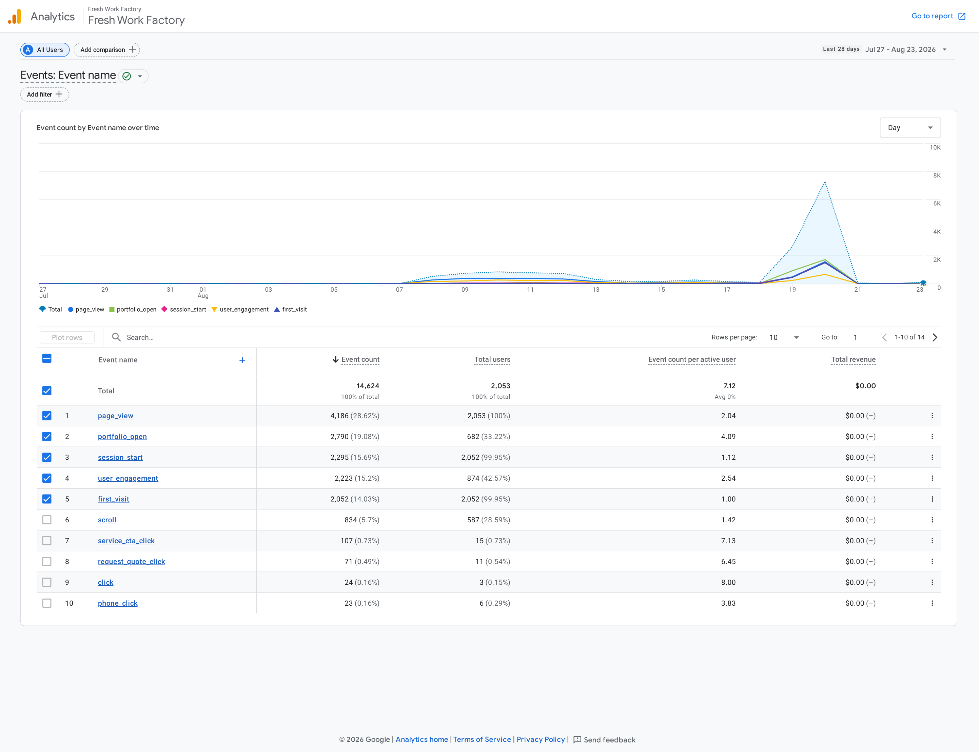The width and height of the screenshot is (979, 752).
Task: Click the sort arrow on Event count column
Action: (335, 359)
